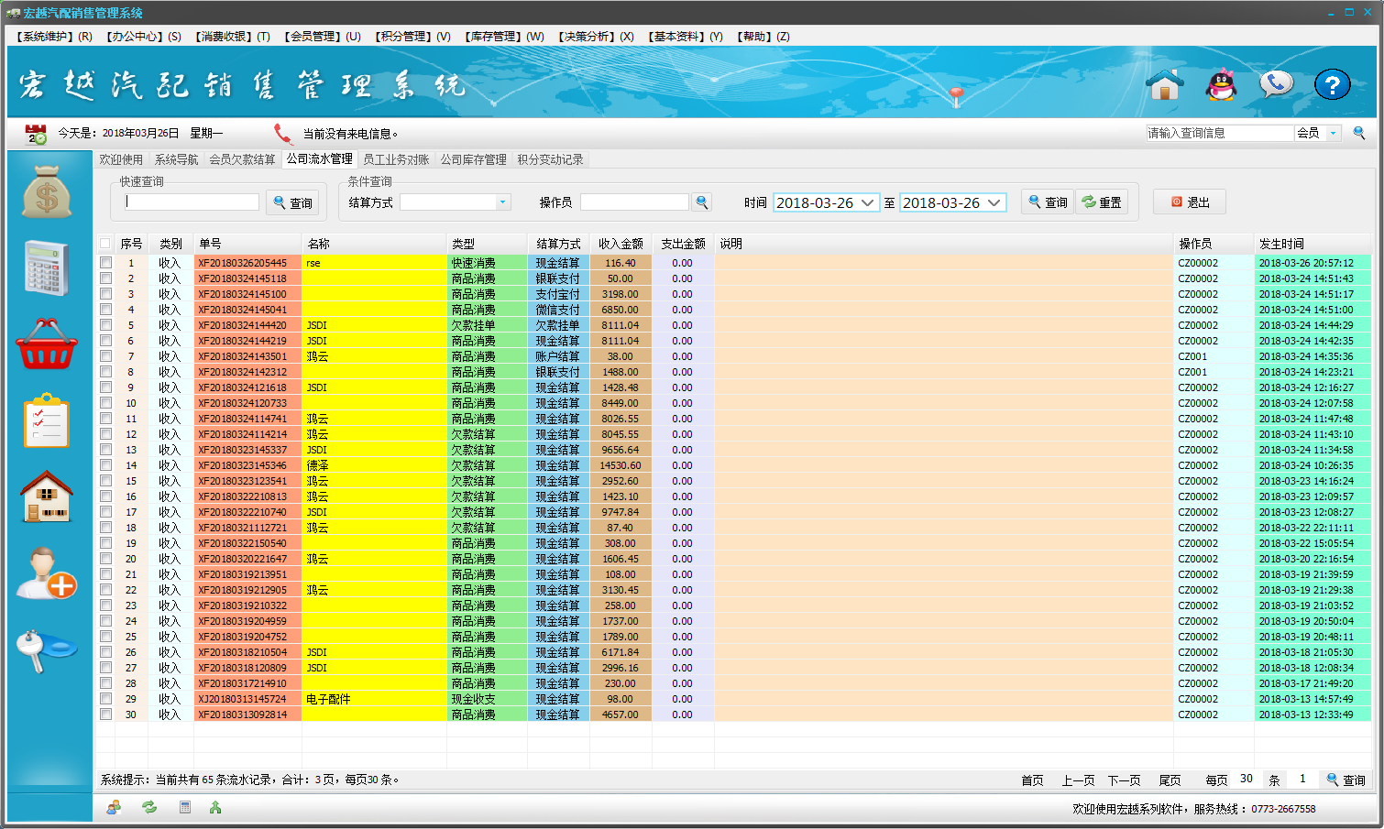Click the home icon in header banner

point(1165,85)
